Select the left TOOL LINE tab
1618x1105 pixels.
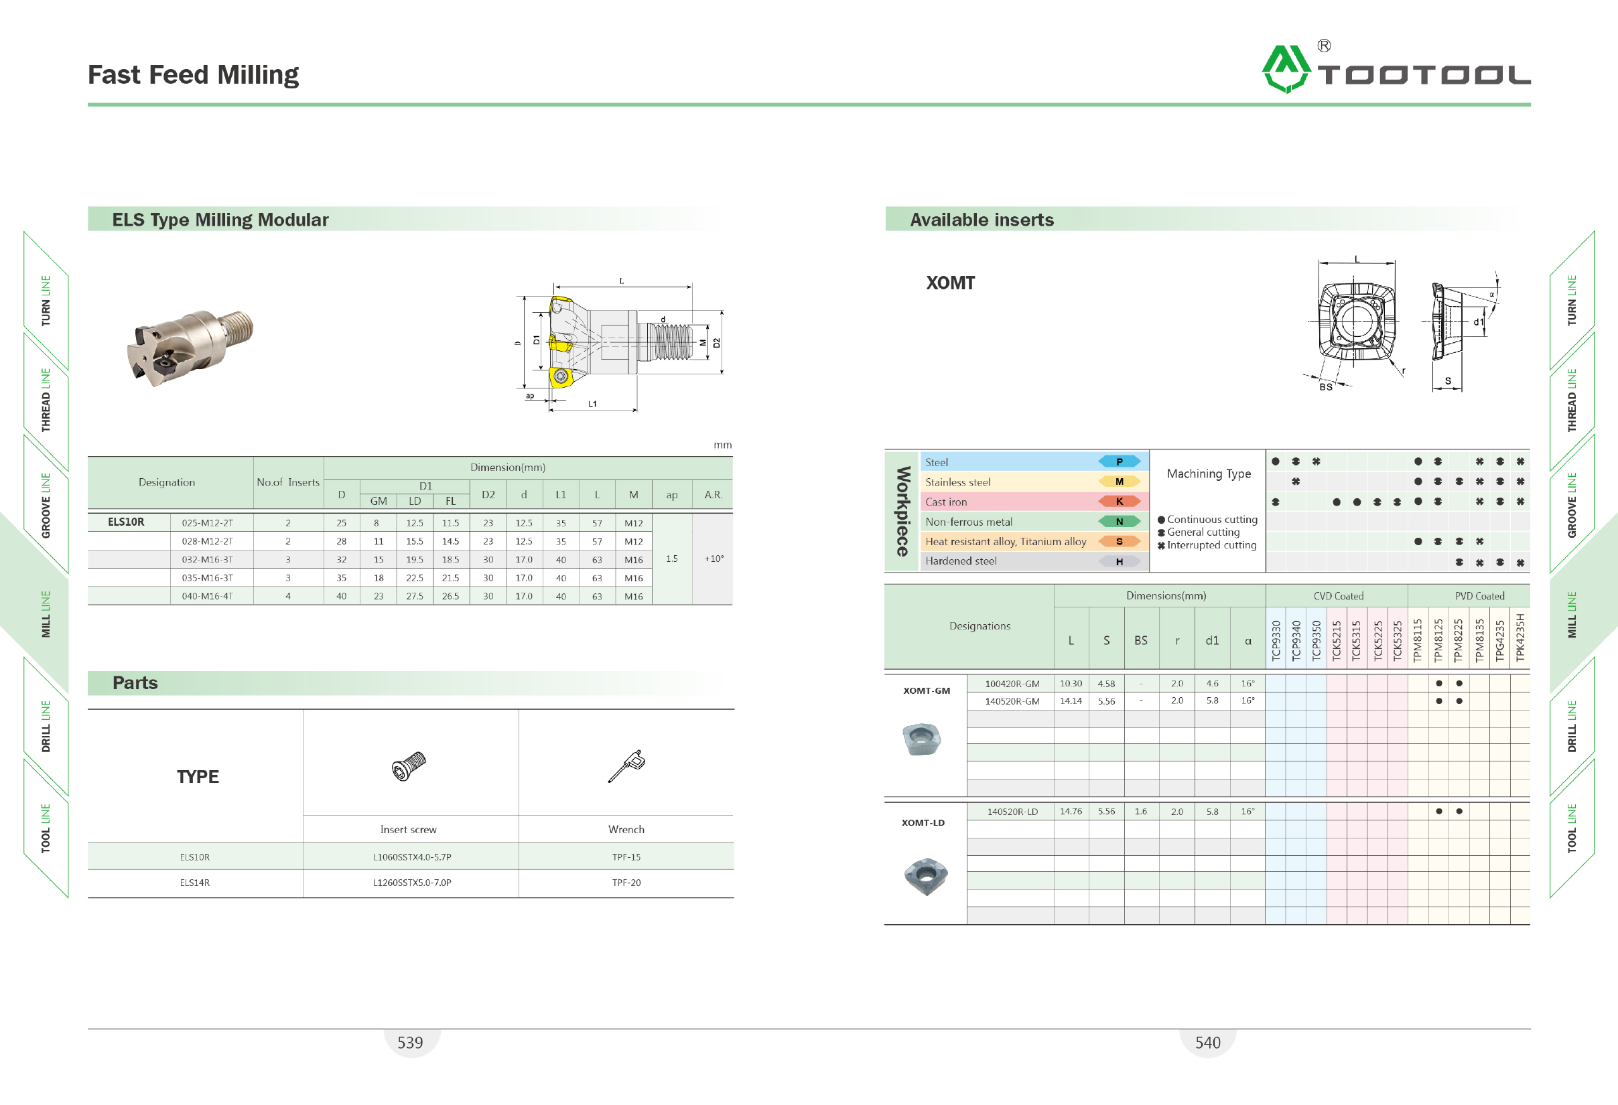46,828
